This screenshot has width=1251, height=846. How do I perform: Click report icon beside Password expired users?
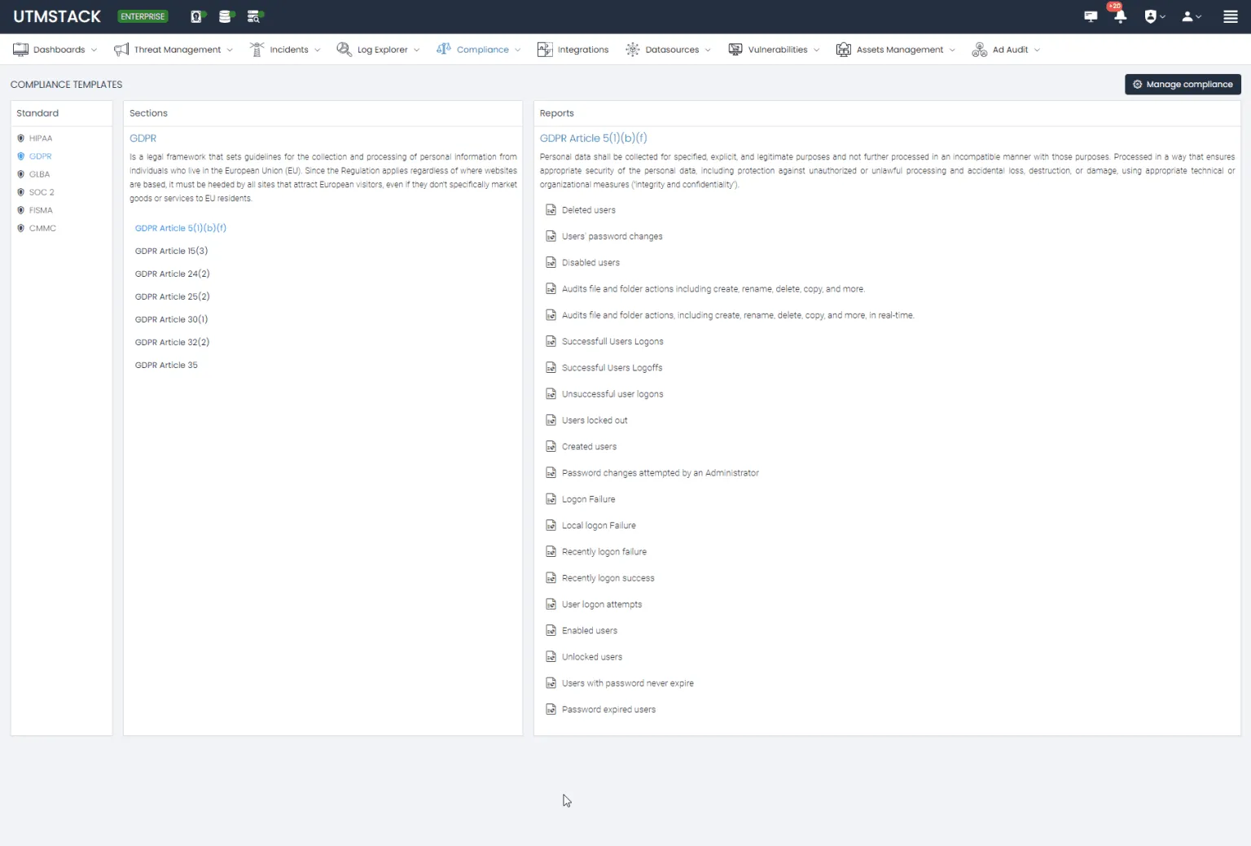click(x=551, y=709)
